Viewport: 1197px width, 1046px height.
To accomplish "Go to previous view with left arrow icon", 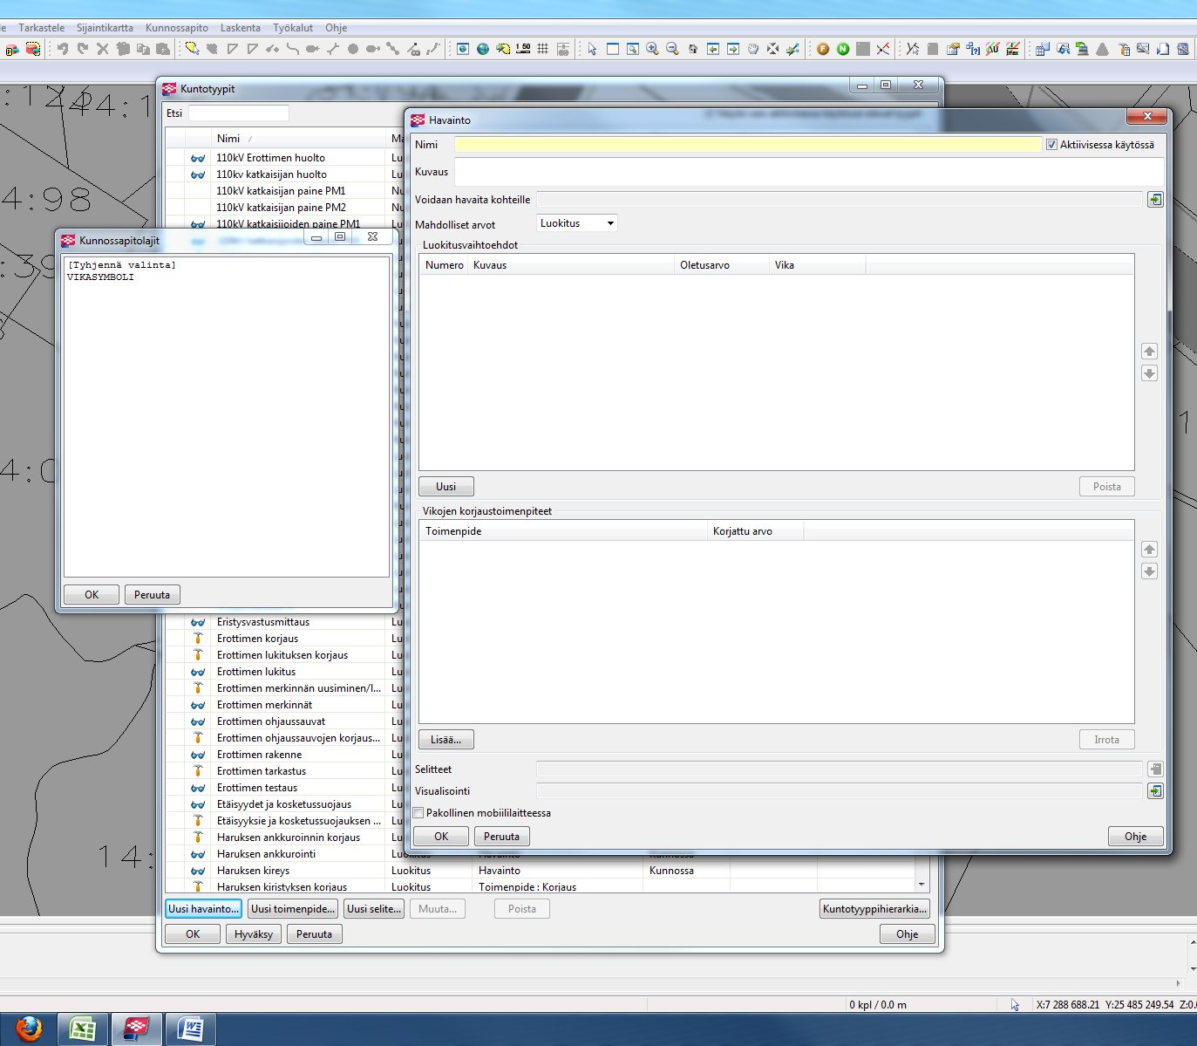I will [713, 49].
